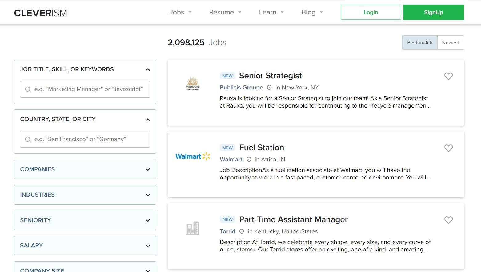
Task: Open the Jobs menu dropdown
Action: 181,12
